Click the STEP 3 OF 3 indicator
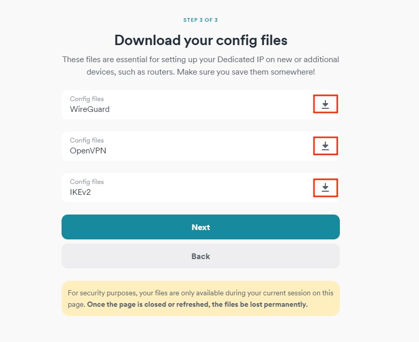The width and height of the screenshot is (419, 342). click(x=200, y=20)
